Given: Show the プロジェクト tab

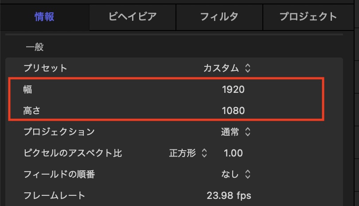Looking at the screenshot, I should click(308, 17).
